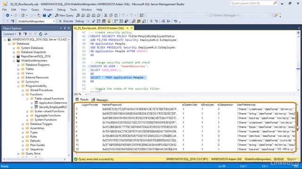
Task: Switch to the Messages tab
Action: pos(100,100)
